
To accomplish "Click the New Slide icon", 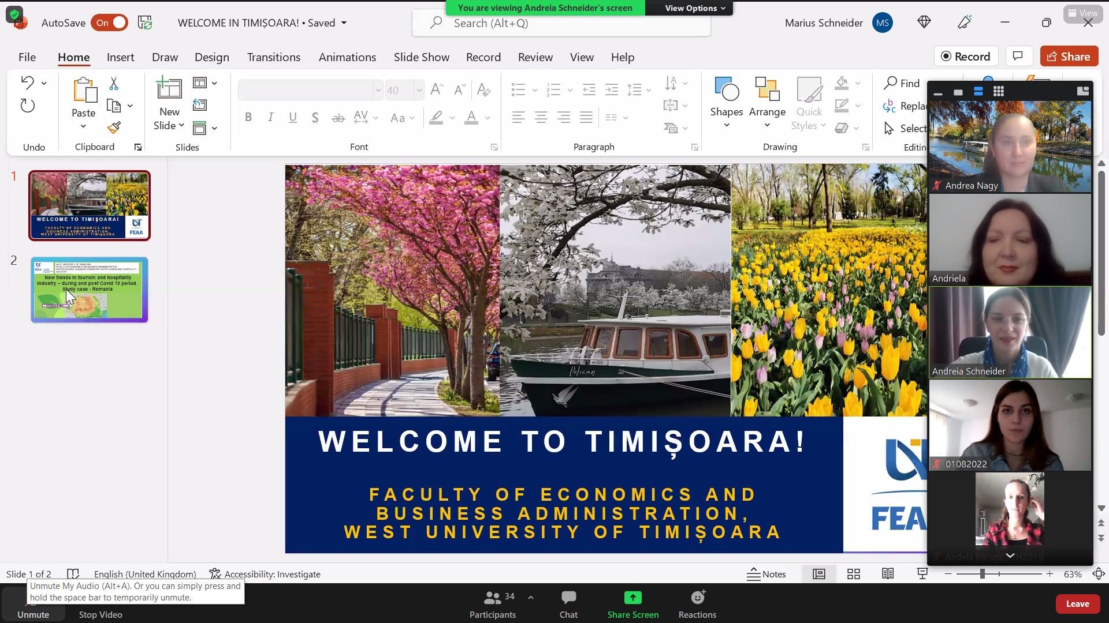I will [x=169, y=88].
